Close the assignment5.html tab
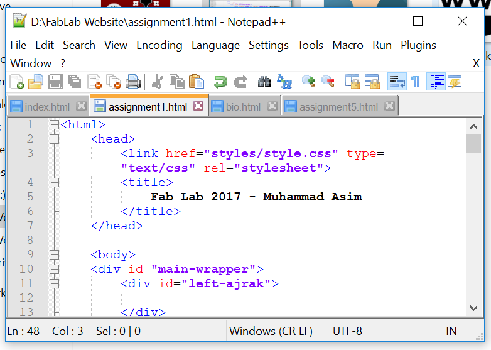The image size is (491, 350). [389, 106]
